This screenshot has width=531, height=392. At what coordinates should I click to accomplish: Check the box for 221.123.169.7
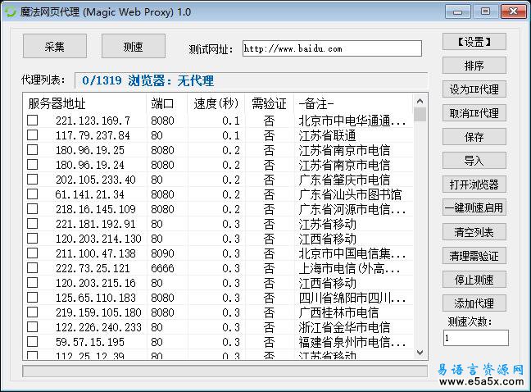33,121
